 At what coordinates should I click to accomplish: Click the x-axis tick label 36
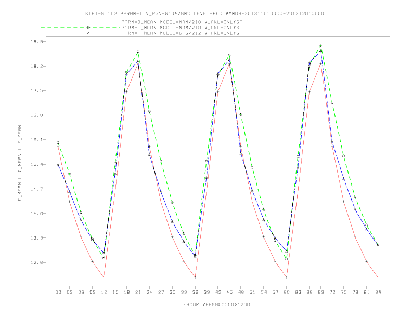point(195,292)
